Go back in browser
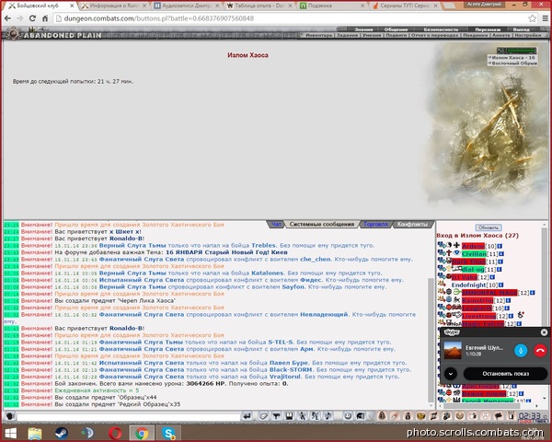The image size is (552, 442). [x=7, y=18]
